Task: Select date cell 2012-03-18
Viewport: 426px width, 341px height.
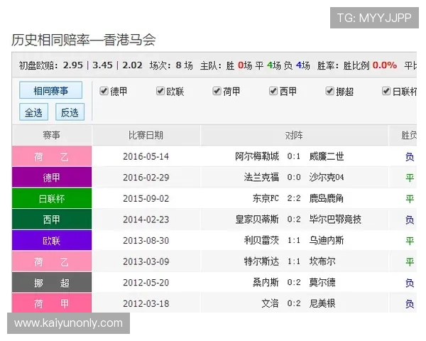Action: click(146, 303)
